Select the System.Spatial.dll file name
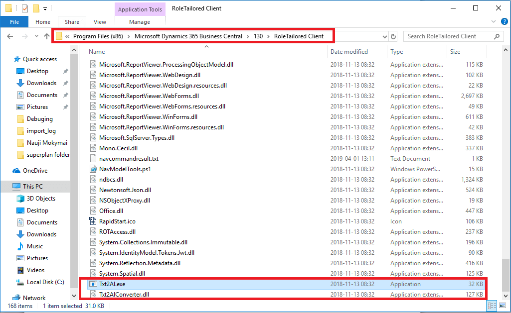Image resolution: width=511 pixels, height=313 pixels. point(122,274)
